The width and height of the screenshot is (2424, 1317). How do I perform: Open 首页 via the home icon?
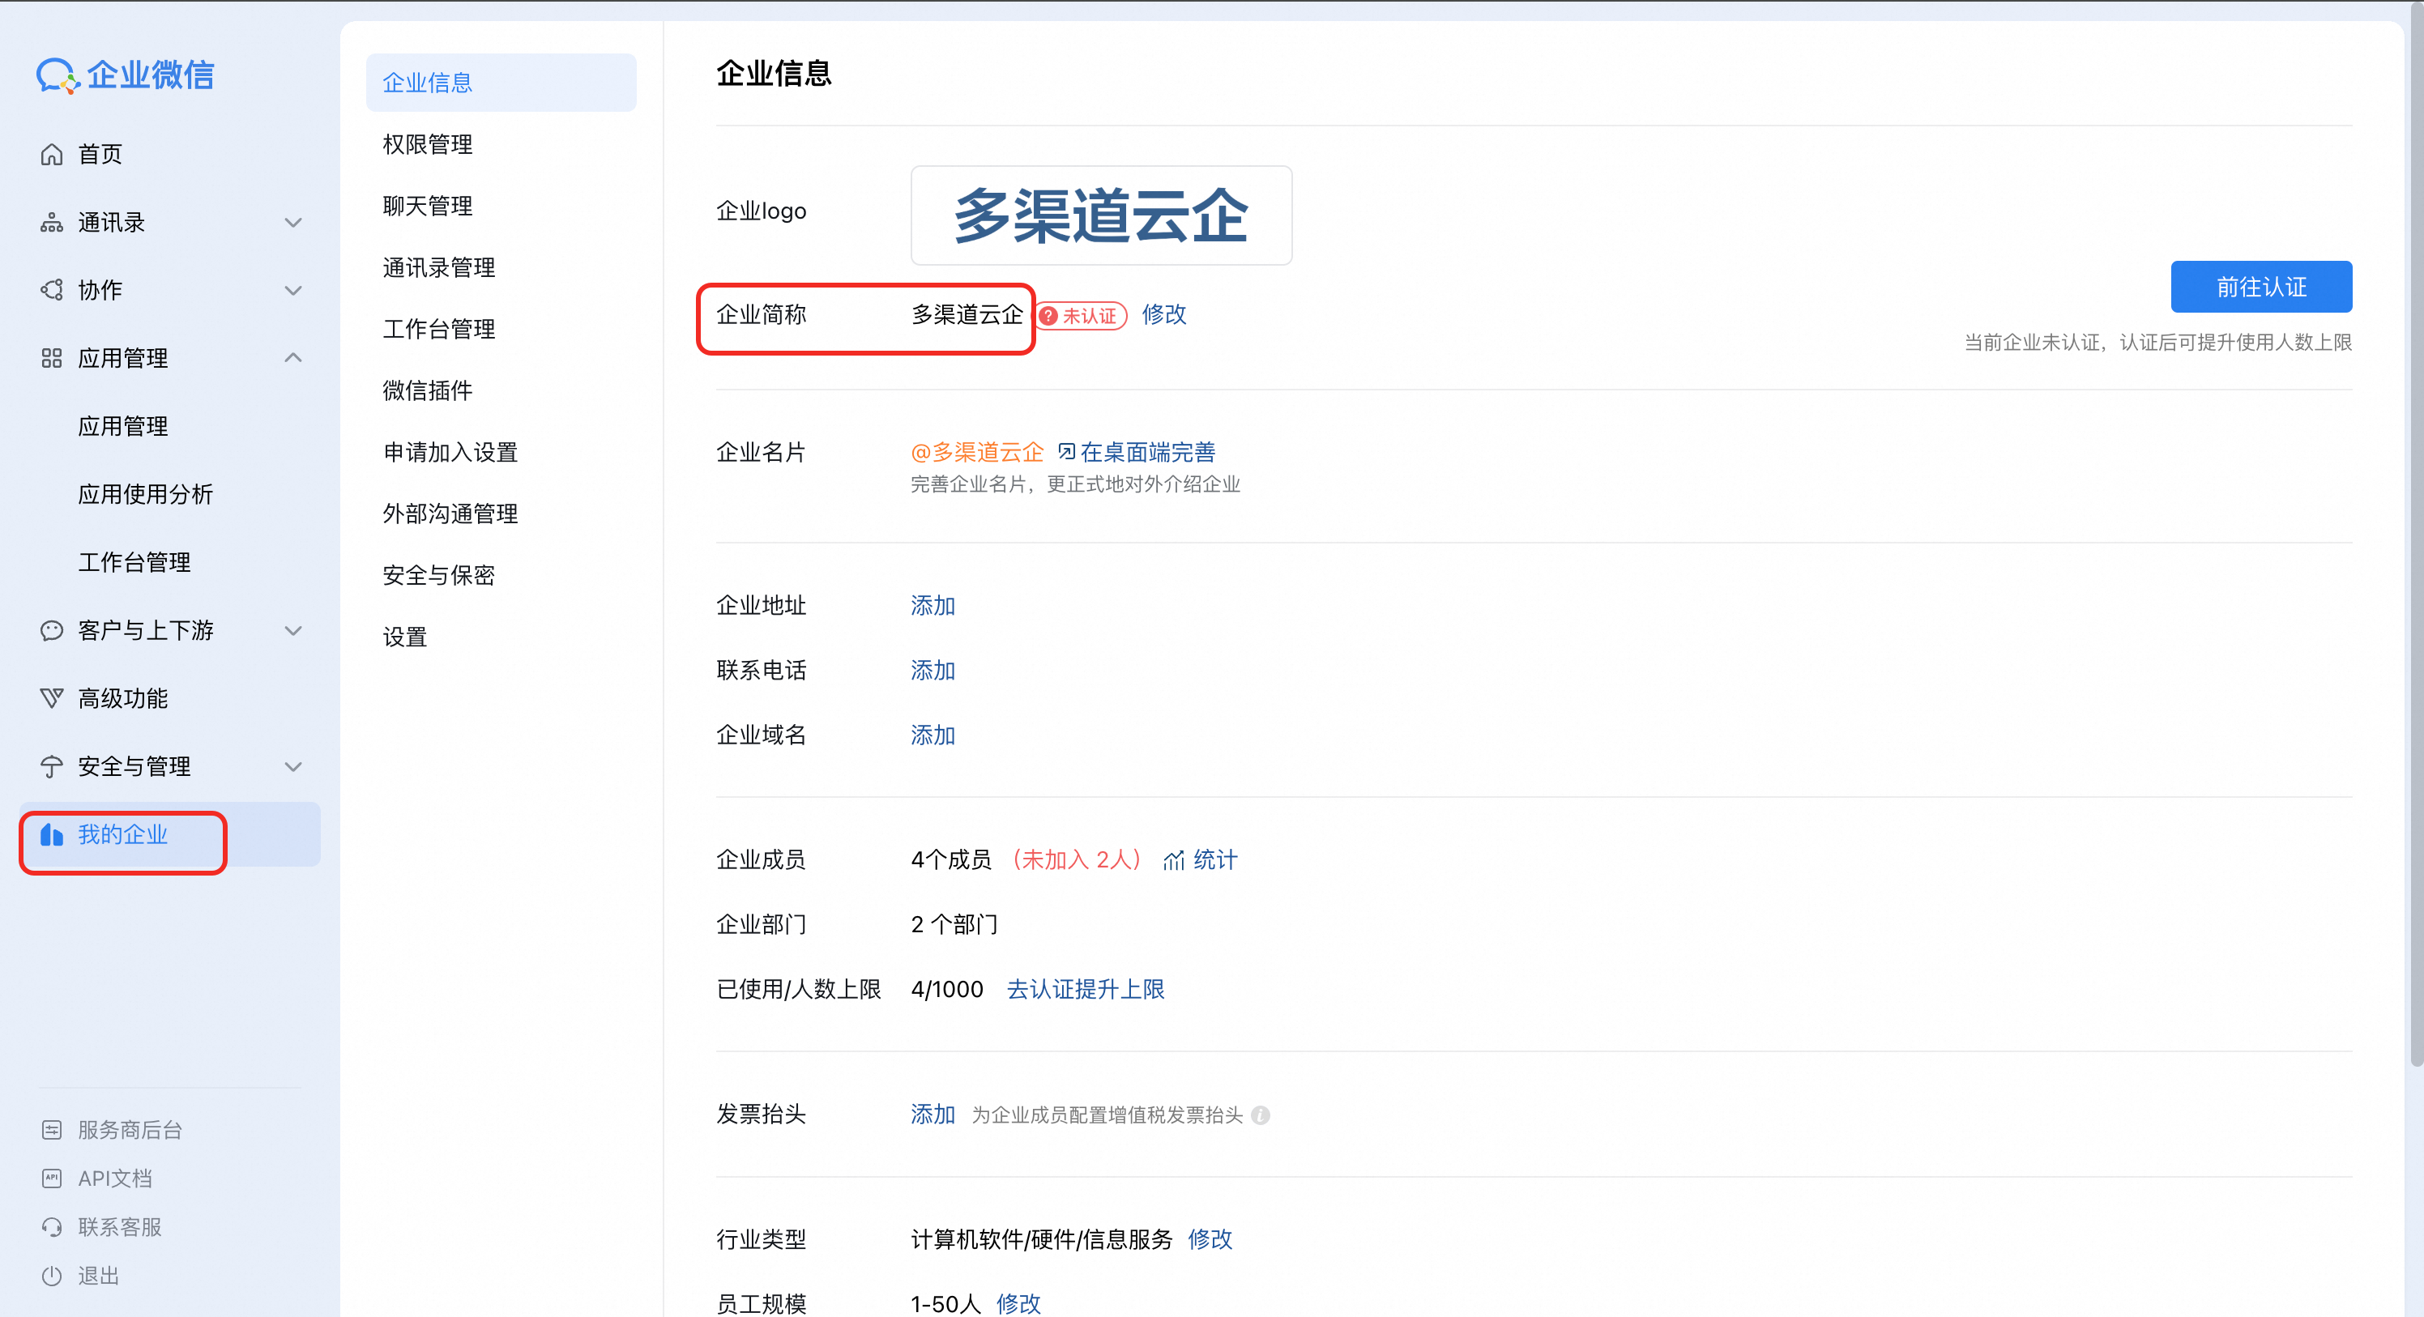[52, 154]
